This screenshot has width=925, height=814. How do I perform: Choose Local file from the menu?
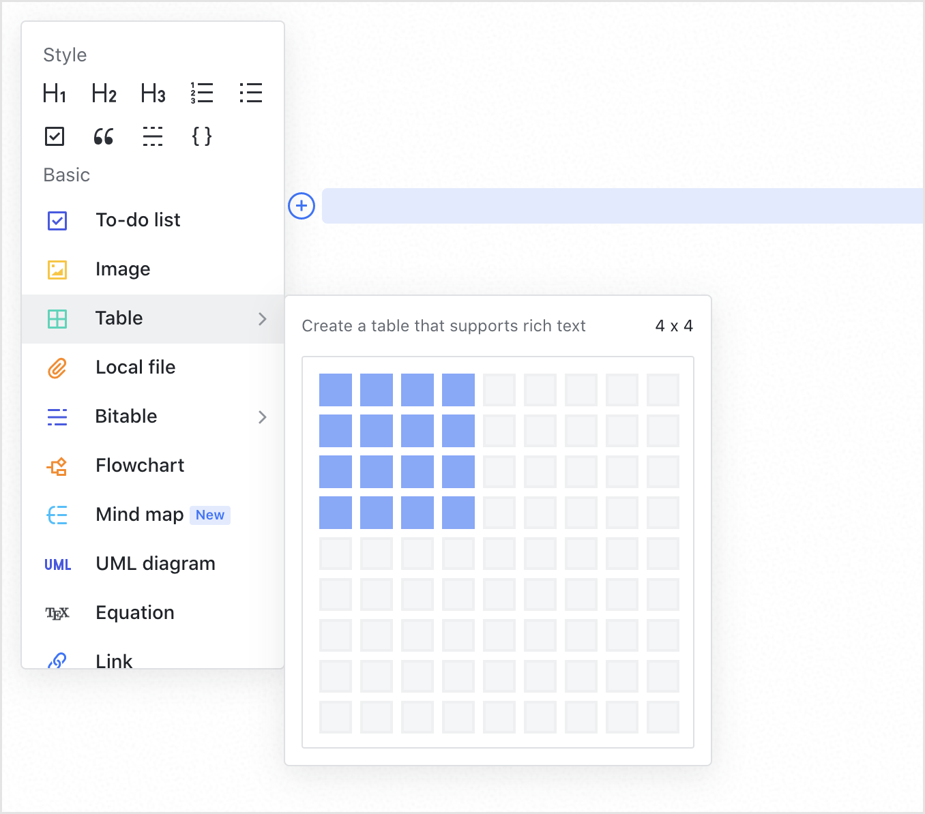click(x=135, y=367)
